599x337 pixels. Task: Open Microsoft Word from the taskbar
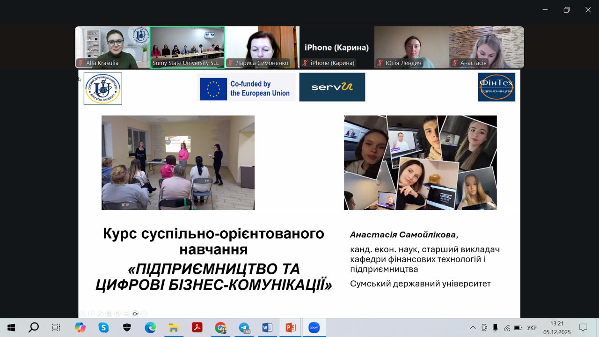[x=267, y=328]
